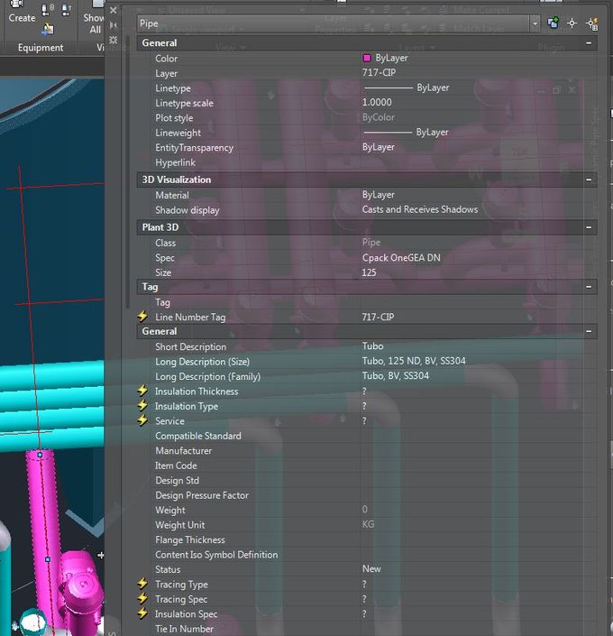613x636 pixels.
Task: Open the Pipe object type dropdown
Action: click(535, 23)
